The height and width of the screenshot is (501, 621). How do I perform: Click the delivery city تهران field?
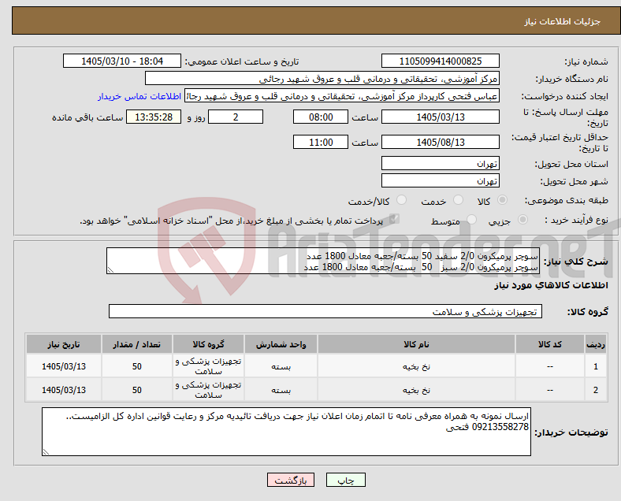click(441, 181)
